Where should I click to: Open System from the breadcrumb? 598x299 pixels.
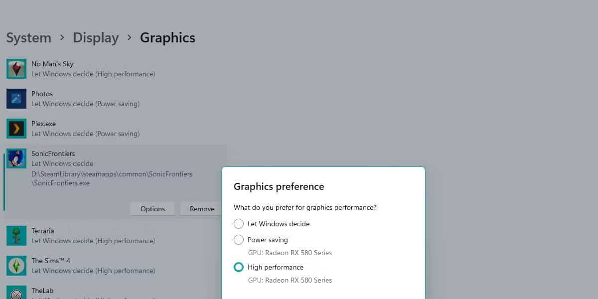pos(28,37)
